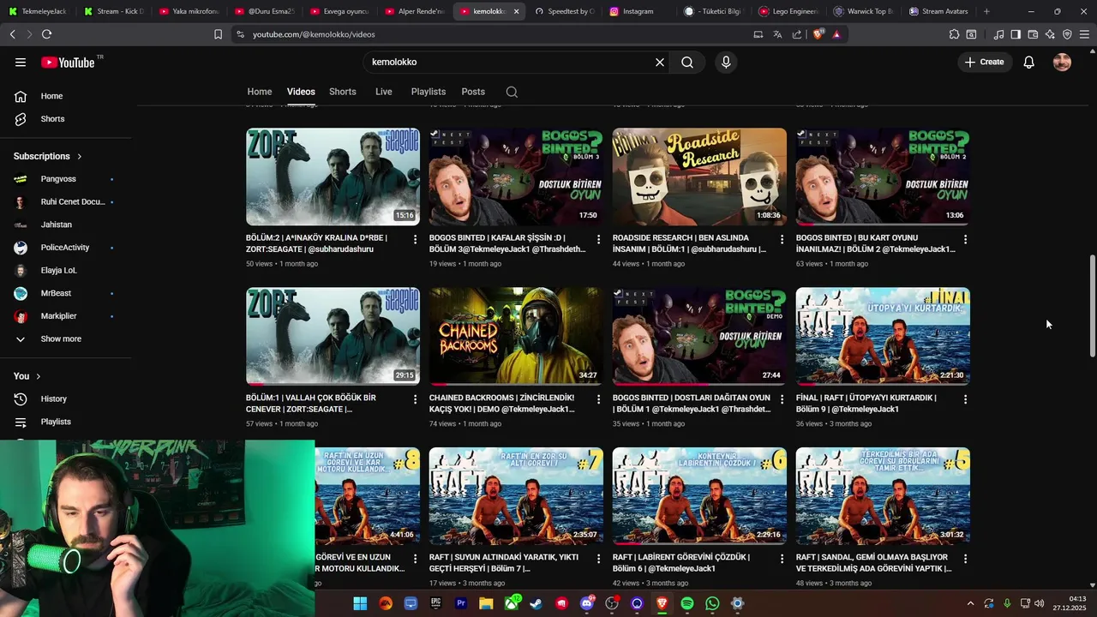Viewport: 1097px width, 617px height.
Task: Open Markiplier subscription channel
Action: pos(65,316)
